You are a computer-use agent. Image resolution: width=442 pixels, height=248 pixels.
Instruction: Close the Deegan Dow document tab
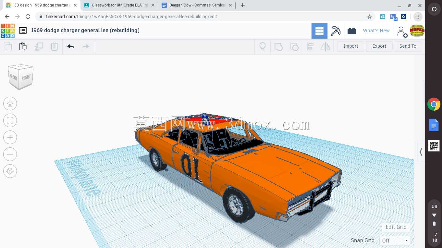pyautogui.click(x=230, y=5)
